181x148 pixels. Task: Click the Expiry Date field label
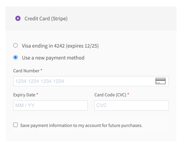[24, 95]
